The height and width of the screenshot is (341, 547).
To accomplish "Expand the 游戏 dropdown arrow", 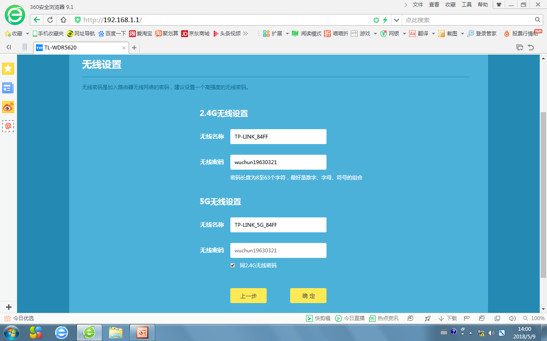I will click(x=375, y=34).
